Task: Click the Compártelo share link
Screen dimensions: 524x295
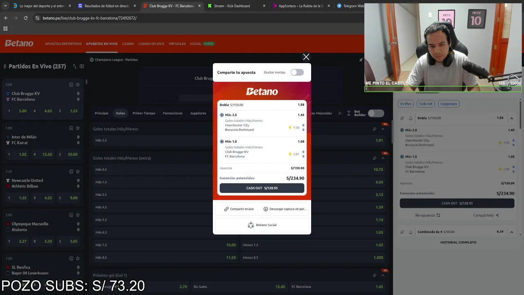Action: (486, 215)
